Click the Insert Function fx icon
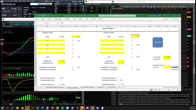 [x=57, y=23]
